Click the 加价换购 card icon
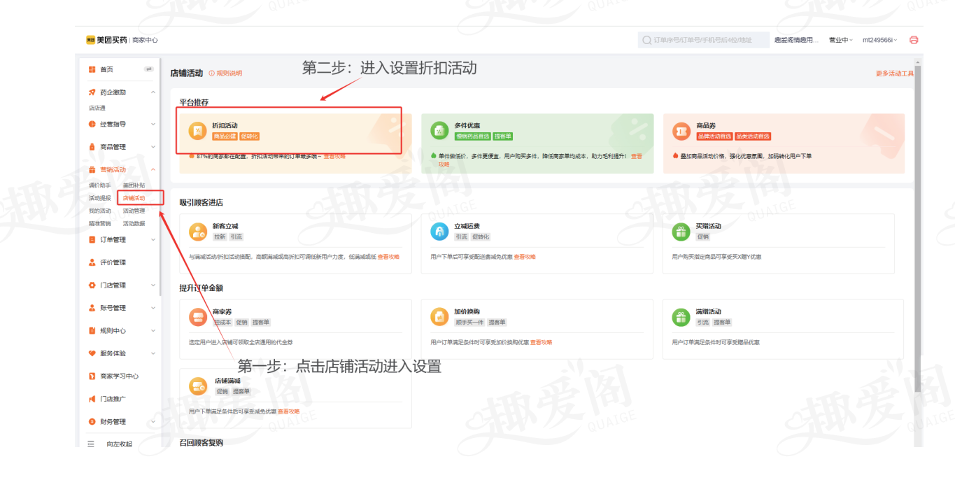The image size is (955, 487). point(439,317)
